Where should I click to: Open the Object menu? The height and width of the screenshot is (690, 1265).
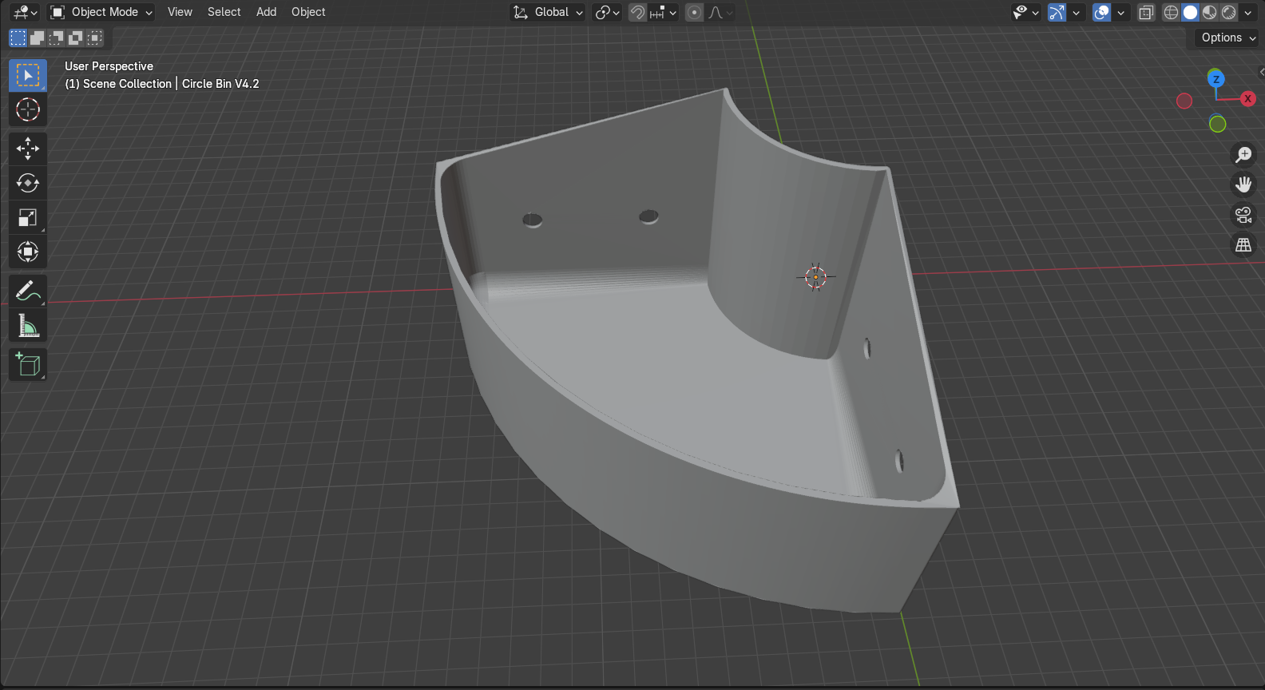(x=308, y=12)
